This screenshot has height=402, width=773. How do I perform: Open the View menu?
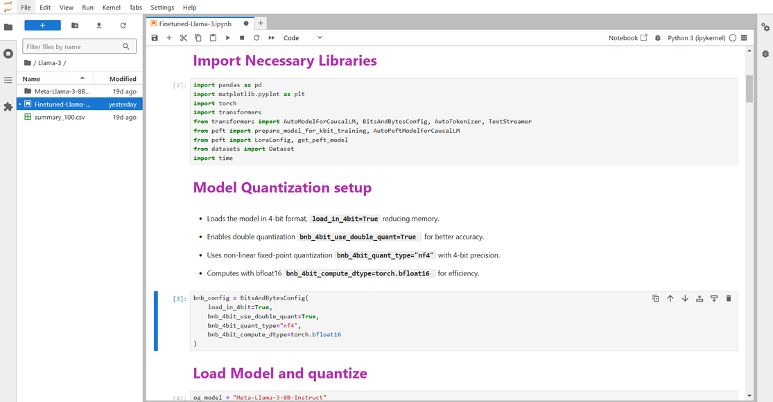pos(66,8)
